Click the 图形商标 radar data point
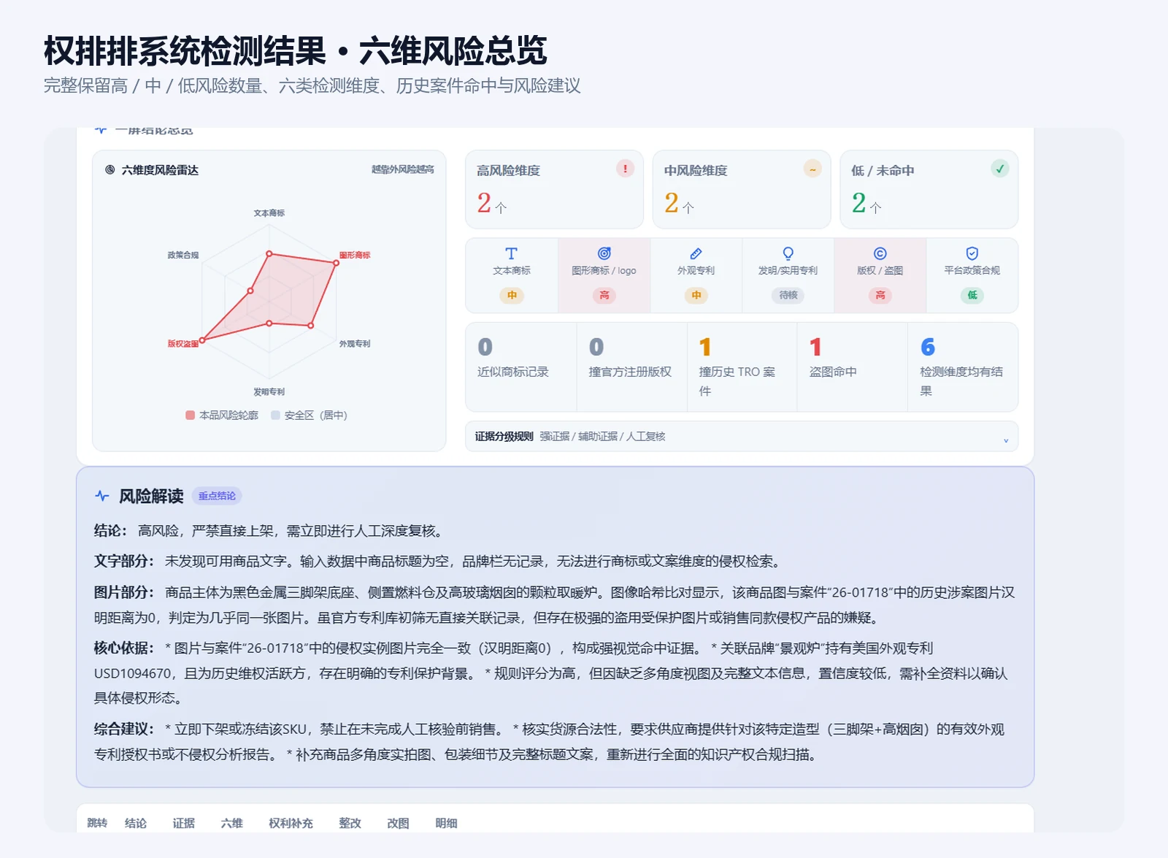Image resolution: width=1168 pixels, height=858 pixels. pos(336,262)
